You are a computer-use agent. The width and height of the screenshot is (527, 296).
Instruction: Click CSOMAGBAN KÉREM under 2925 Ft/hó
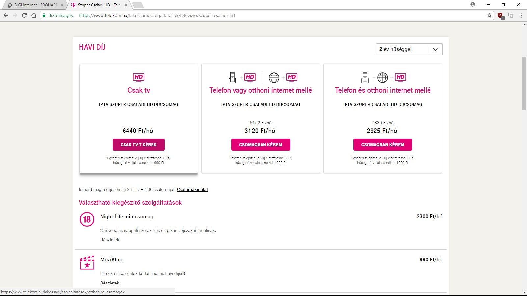coord(383,145)
